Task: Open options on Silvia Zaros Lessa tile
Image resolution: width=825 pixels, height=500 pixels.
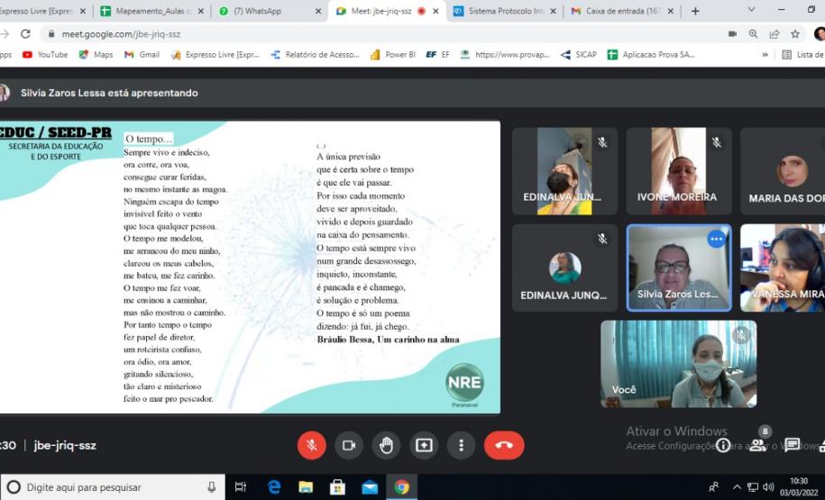Action: click(716, 240)
